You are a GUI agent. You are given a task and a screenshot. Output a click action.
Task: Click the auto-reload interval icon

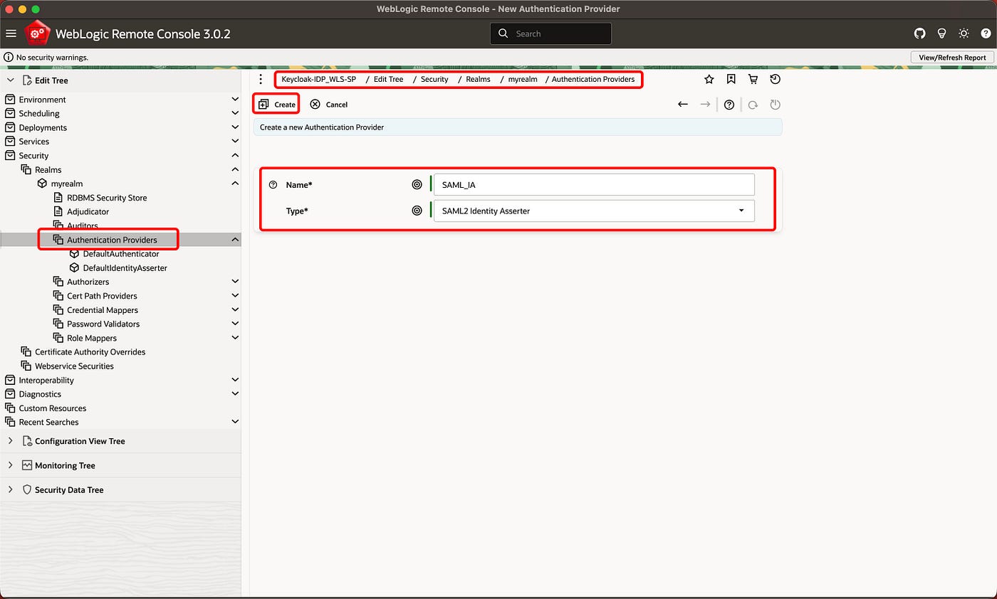[775, 105]
